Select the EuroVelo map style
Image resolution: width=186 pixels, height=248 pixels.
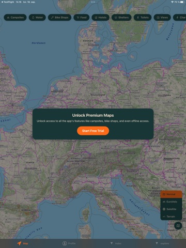click(171, 202)
